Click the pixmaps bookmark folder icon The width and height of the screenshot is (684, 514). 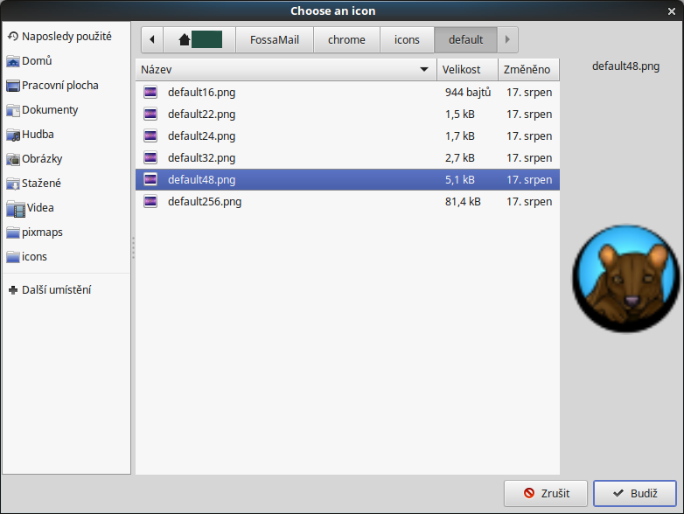click(x=13, y=233)
